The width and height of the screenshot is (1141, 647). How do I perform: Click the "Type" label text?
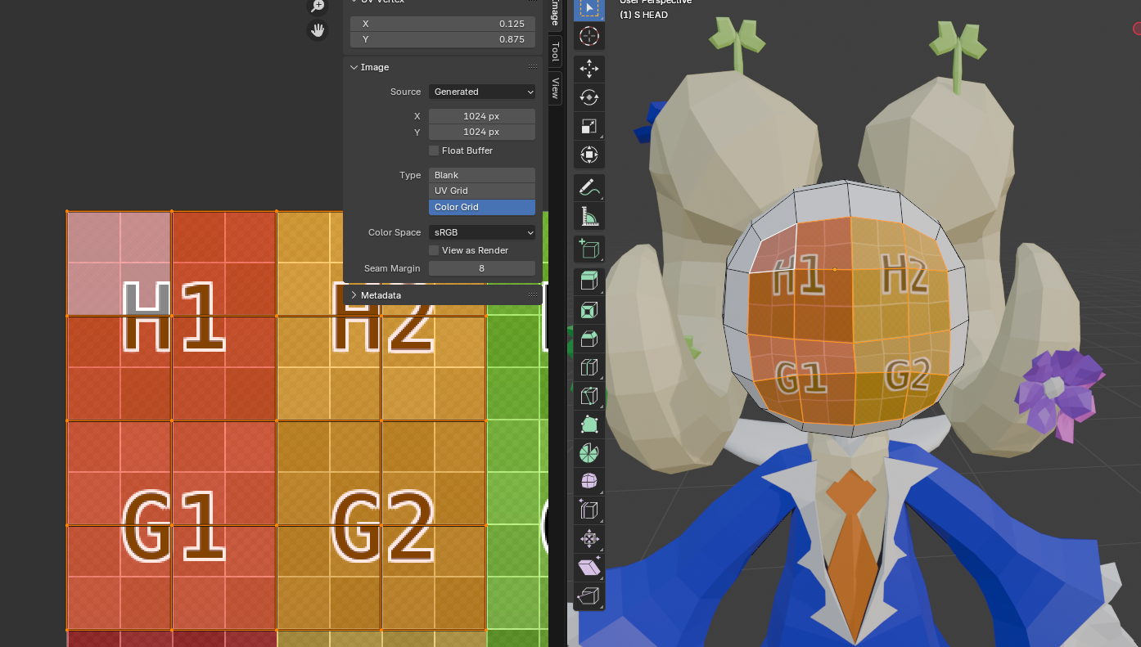[410, 175]
